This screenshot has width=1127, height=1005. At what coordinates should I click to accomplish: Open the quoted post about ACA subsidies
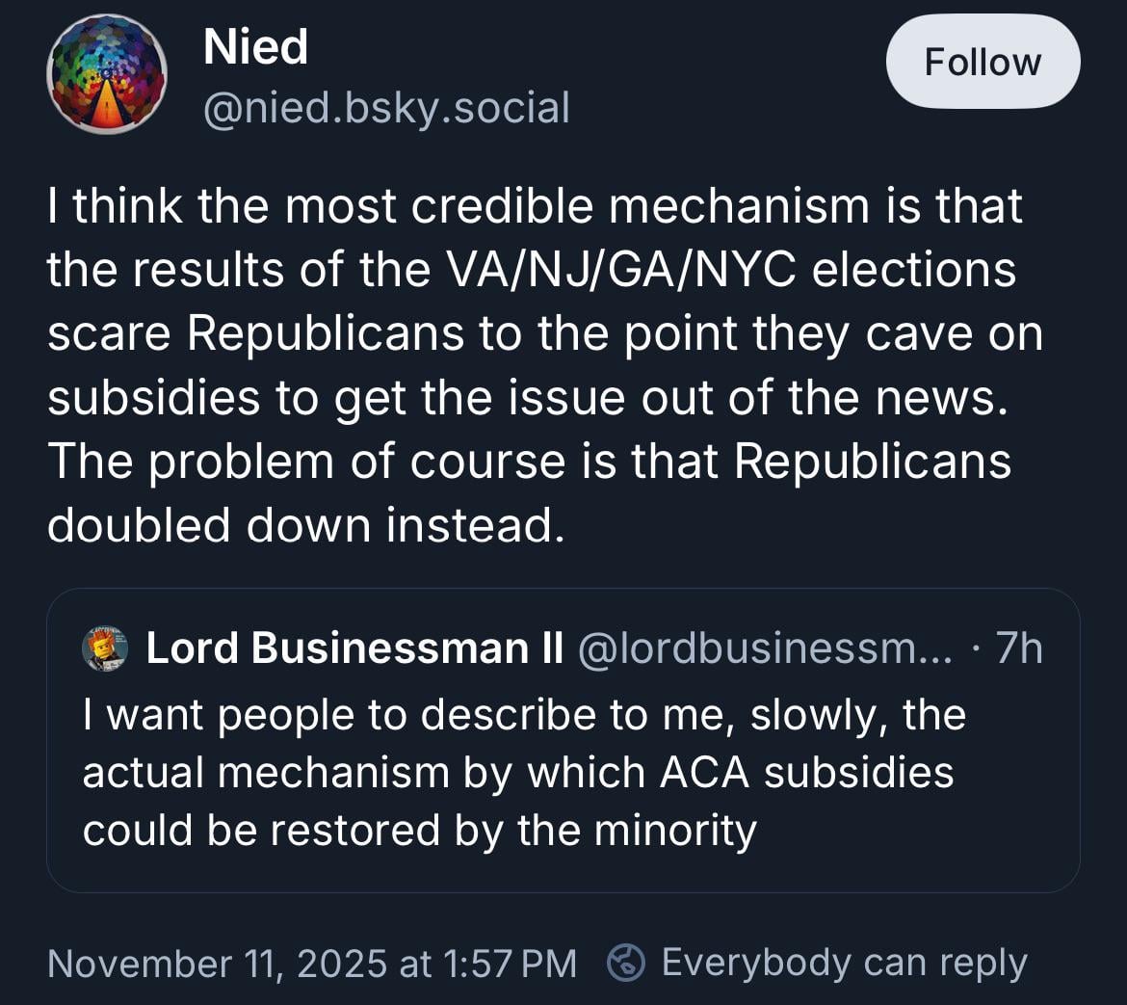[563, 772]
